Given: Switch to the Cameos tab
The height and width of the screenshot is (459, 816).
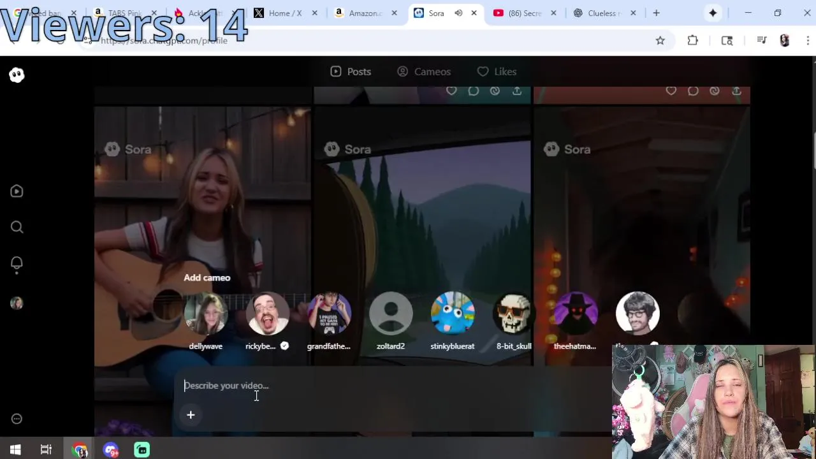Looking at the screenshot, I should click(x=424, y=71).
